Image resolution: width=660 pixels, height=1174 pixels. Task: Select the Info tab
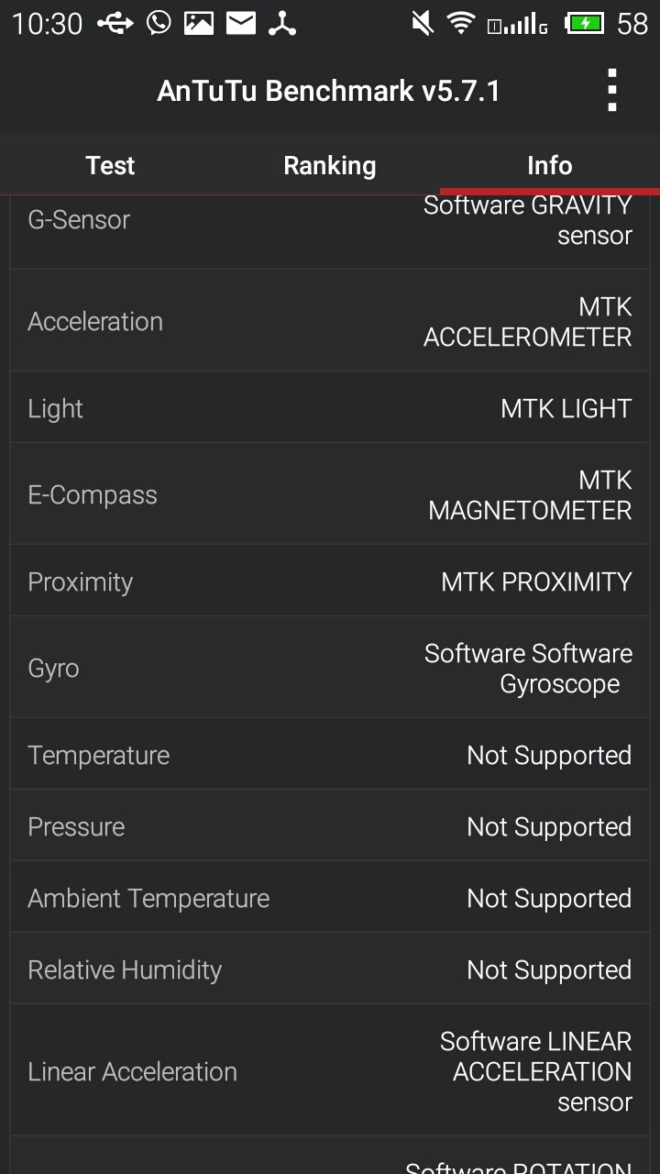pyautogui.click(x=550, y=165)
